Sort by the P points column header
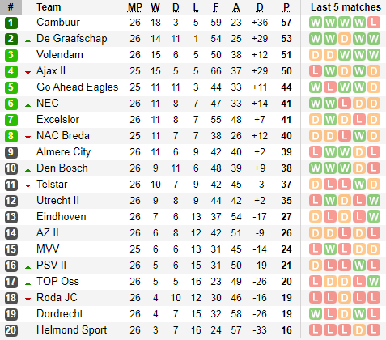Screen dimensions: 386x340 pos(286,7)
